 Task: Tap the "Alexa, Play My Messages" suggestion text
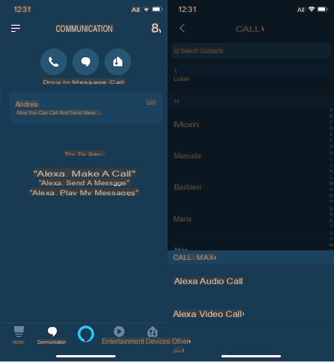coord(84,193)
